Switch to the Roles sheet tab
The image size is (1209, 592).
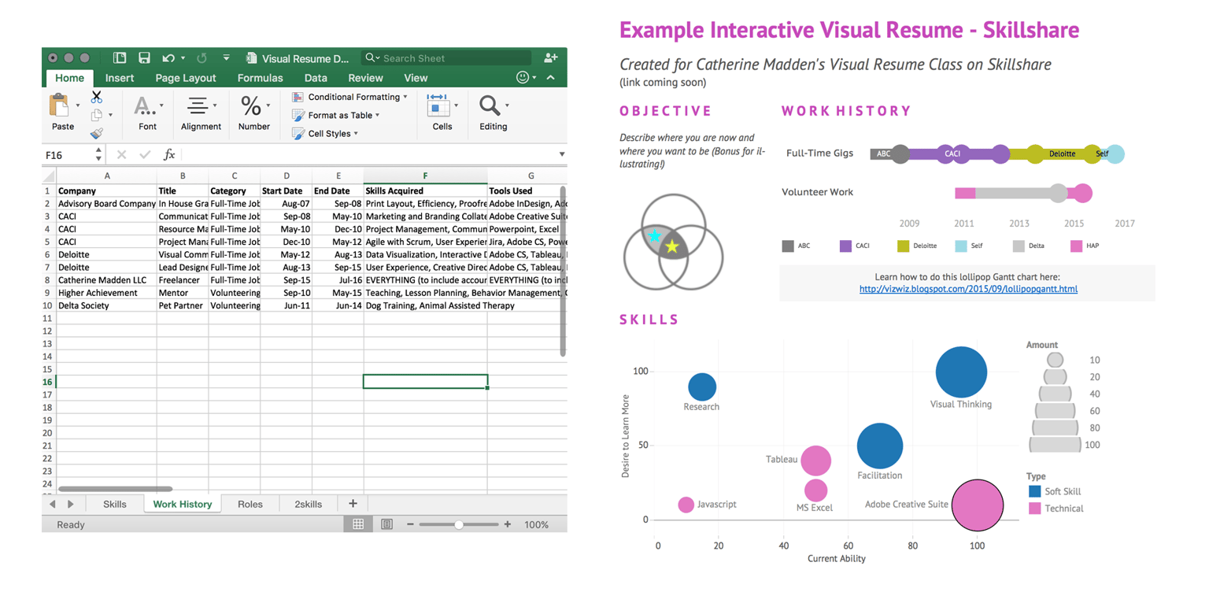click(x=250, y=504)
